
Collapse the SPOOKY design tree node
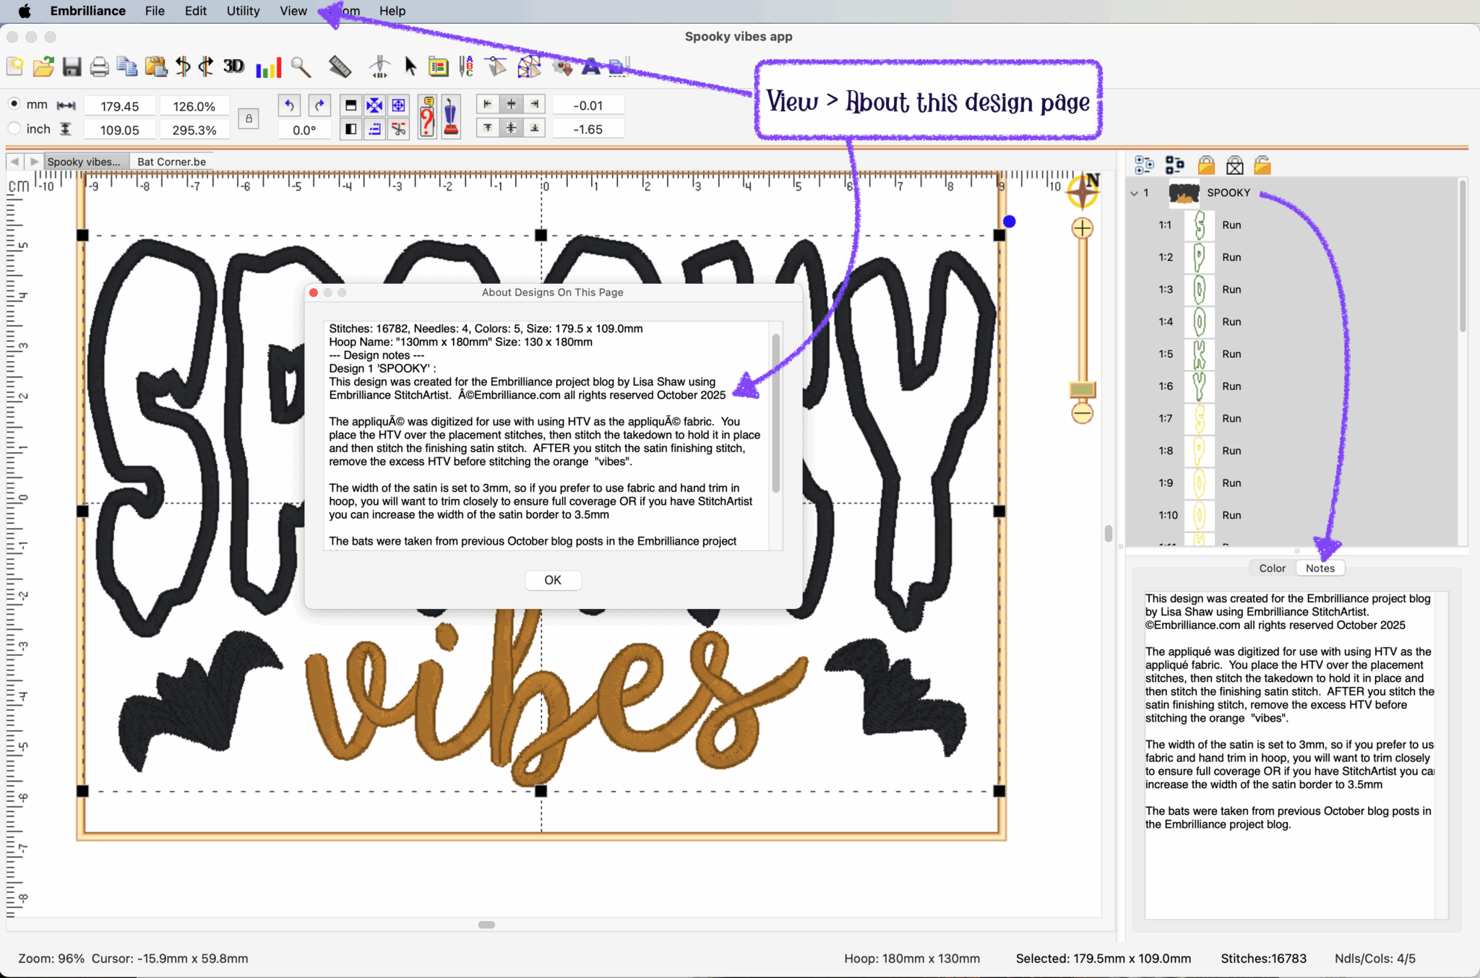click(1134, 193)
